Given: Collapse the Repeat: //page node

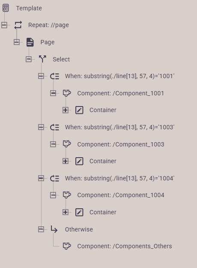Looking at the screenshot, I should pyautogui.click(x=4, y=25).
